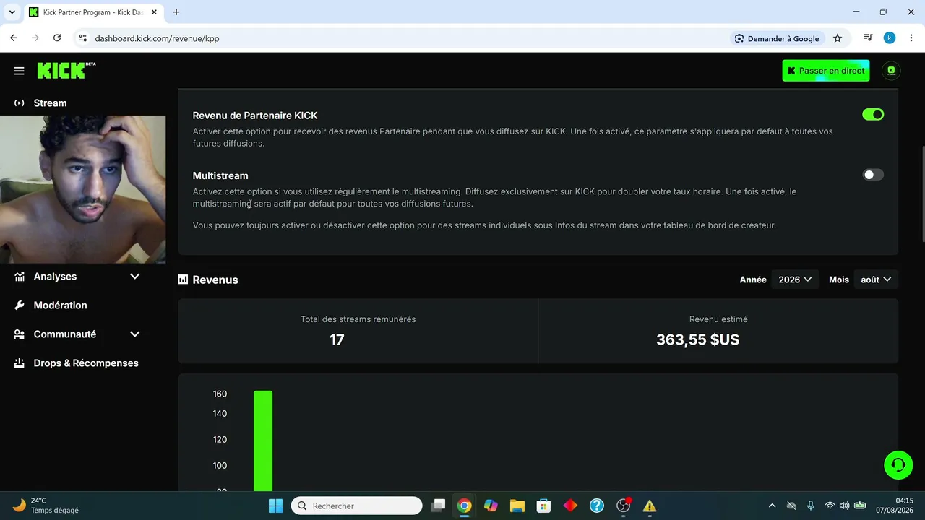This screenshot has height=520, width=925.
Task: Open the Chrome profile avatar
Action: [890, 38]
